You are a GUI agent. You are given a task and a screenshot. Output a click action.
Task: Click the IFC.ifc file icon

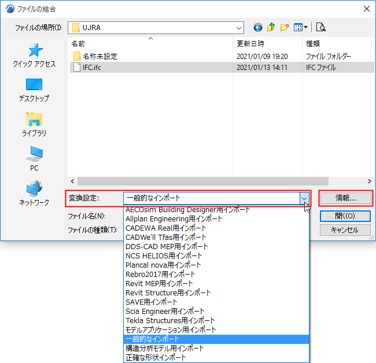pos(77,67)
